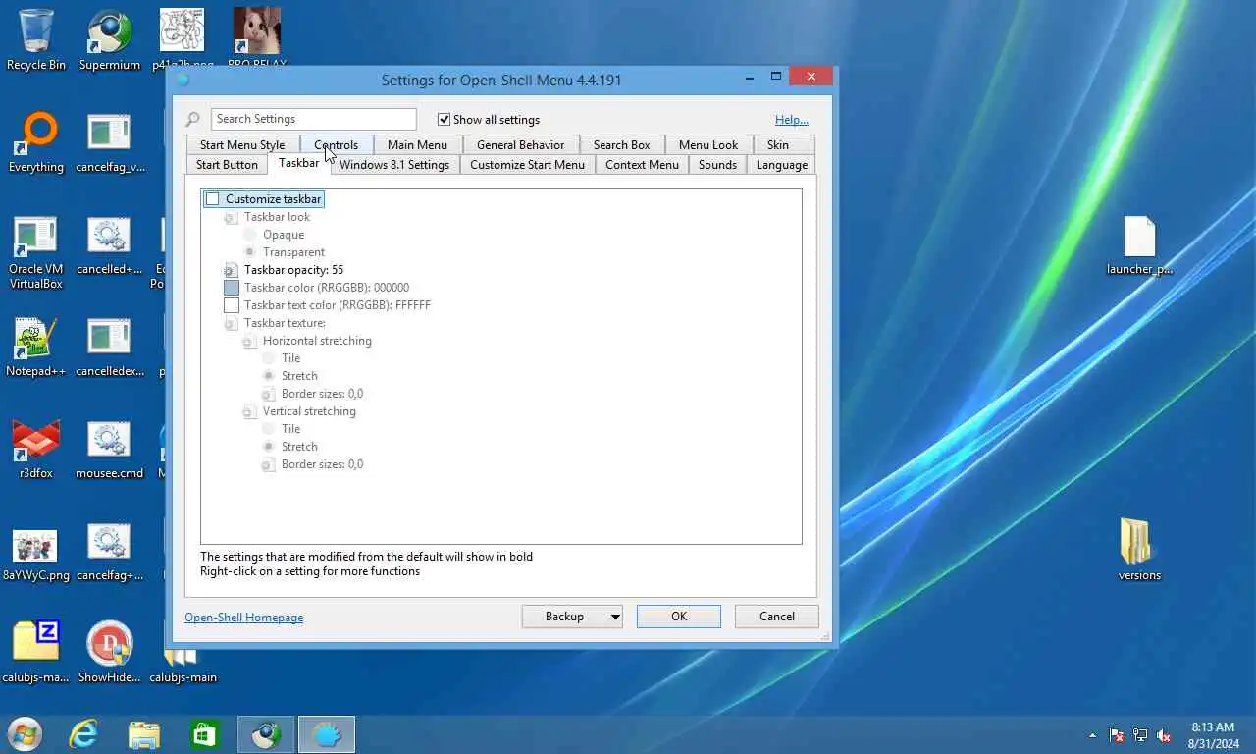Show hidden tray icons arrow
Viewport: 1256px width, 754px height.
[1092, 735]
